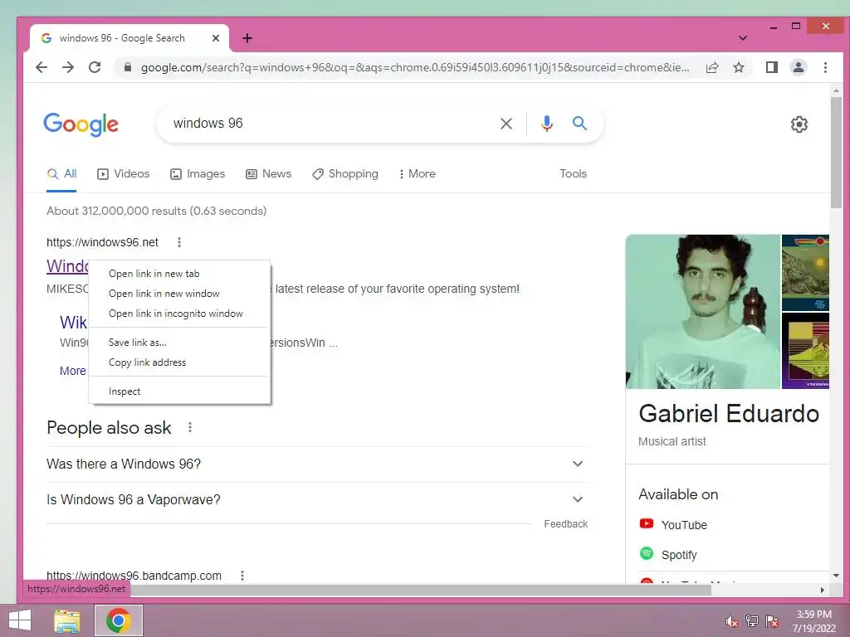Expand 'Is Windows 96 a Vaporwave?' question

316,499
